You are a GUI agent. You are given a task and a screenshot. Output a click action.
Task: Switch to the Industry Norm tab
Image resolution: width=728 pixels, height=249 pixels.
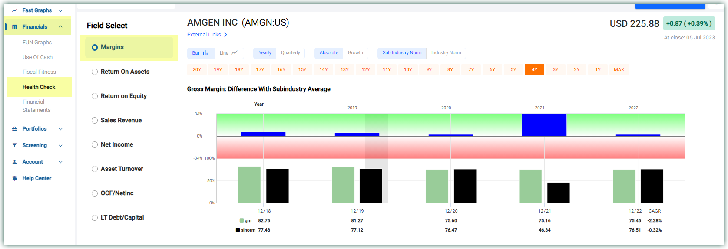446,53
